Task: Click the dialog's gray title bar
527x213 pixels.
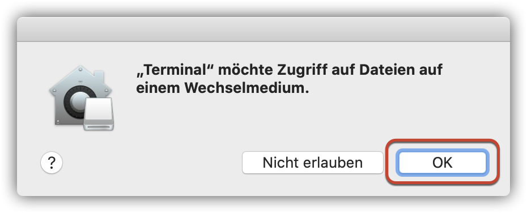Action: pyautogui.click(x=263, y=29)
